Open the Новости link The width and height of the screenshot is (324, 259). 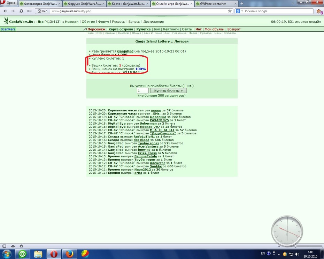pos(71,22)
